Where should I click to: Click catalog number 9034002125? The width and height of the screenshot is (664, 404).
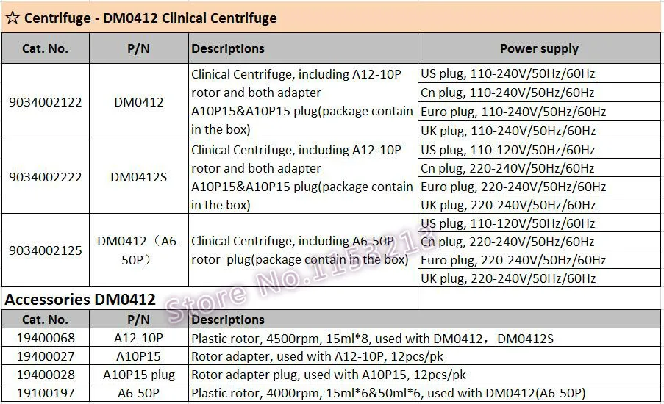point(46,250)
